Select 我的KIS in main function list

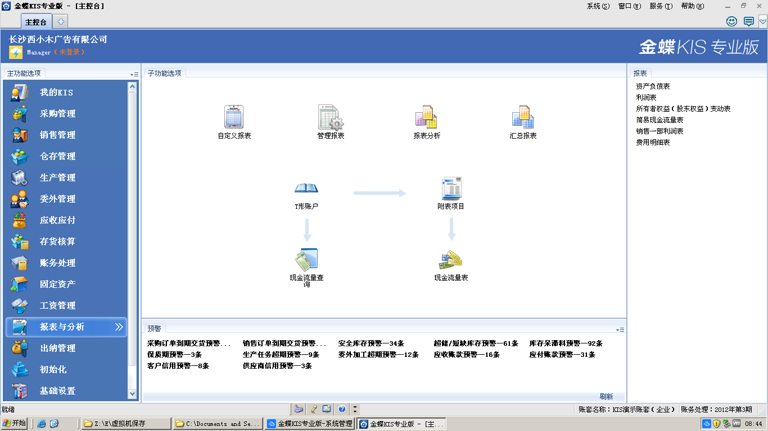[66, 92]
